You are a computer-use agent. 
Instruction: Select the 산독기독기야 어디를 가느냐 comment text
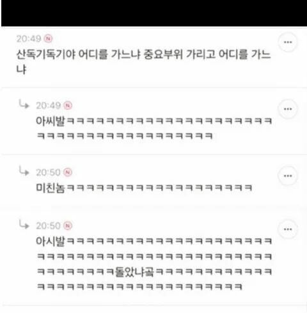[143, 62]
